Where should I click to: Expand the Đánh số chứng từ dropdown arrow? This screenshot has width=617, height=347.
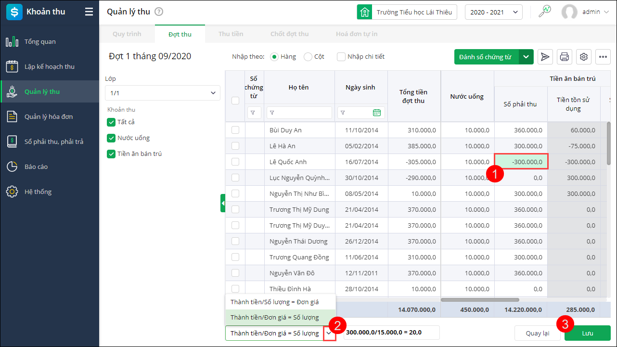(526, 57)
